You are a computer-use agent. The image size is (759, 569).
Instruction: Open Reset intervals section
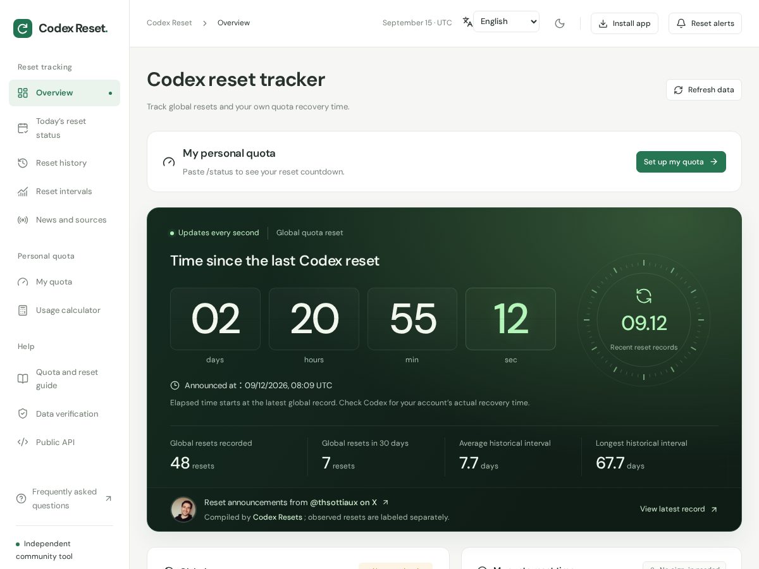point(65,192)
